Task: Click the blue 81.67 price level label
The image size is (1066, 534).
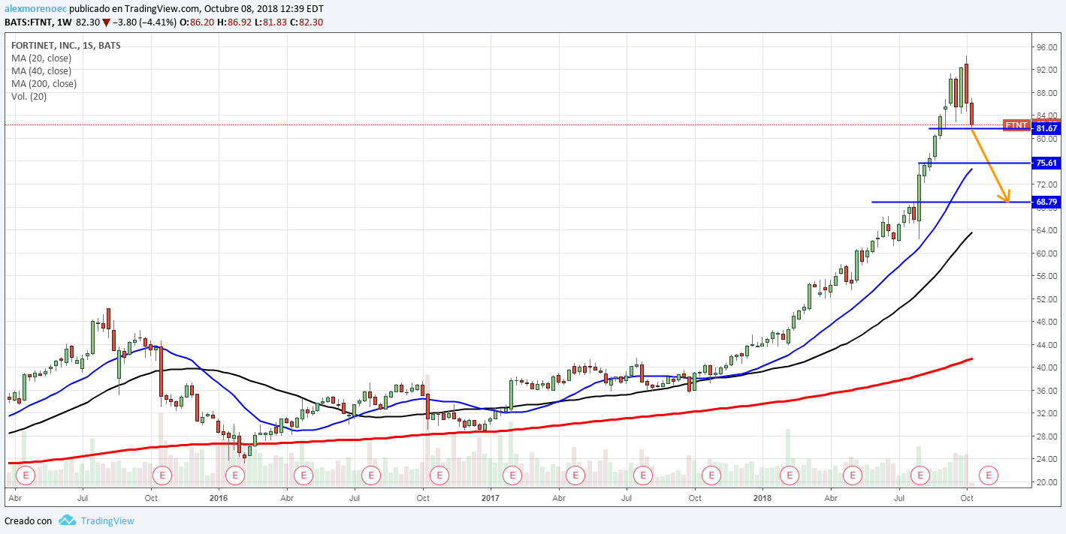Action: [1046, 129]
